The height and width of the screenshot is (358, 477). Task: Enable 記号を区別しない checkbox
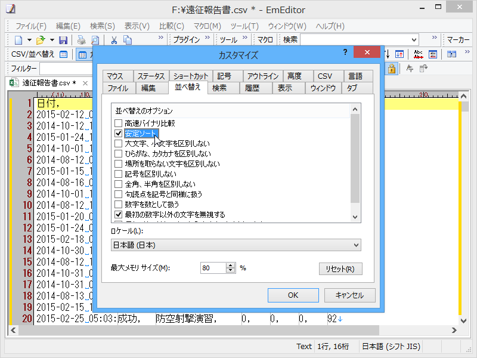point(118,174)
